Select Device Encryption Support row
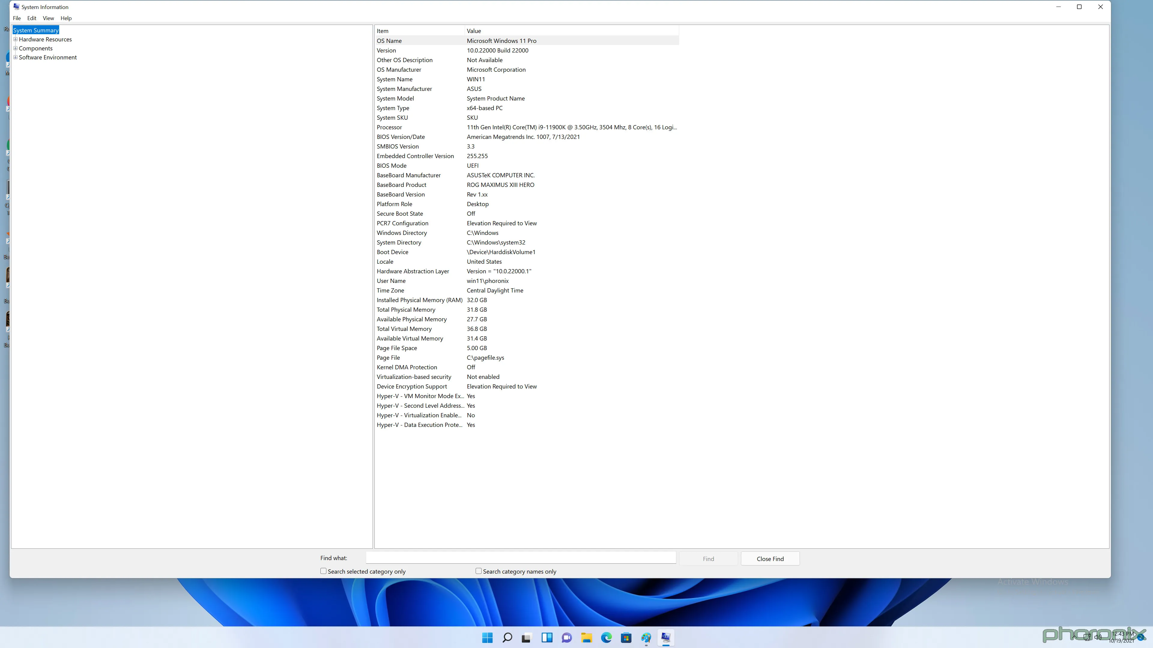Viewport: 1153px width, 648px height. [527, 387]
